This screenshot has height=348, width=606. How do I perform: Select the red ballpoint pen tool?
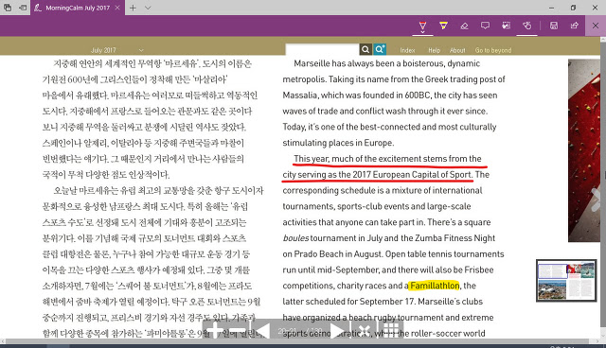click(x=422, y=26)
